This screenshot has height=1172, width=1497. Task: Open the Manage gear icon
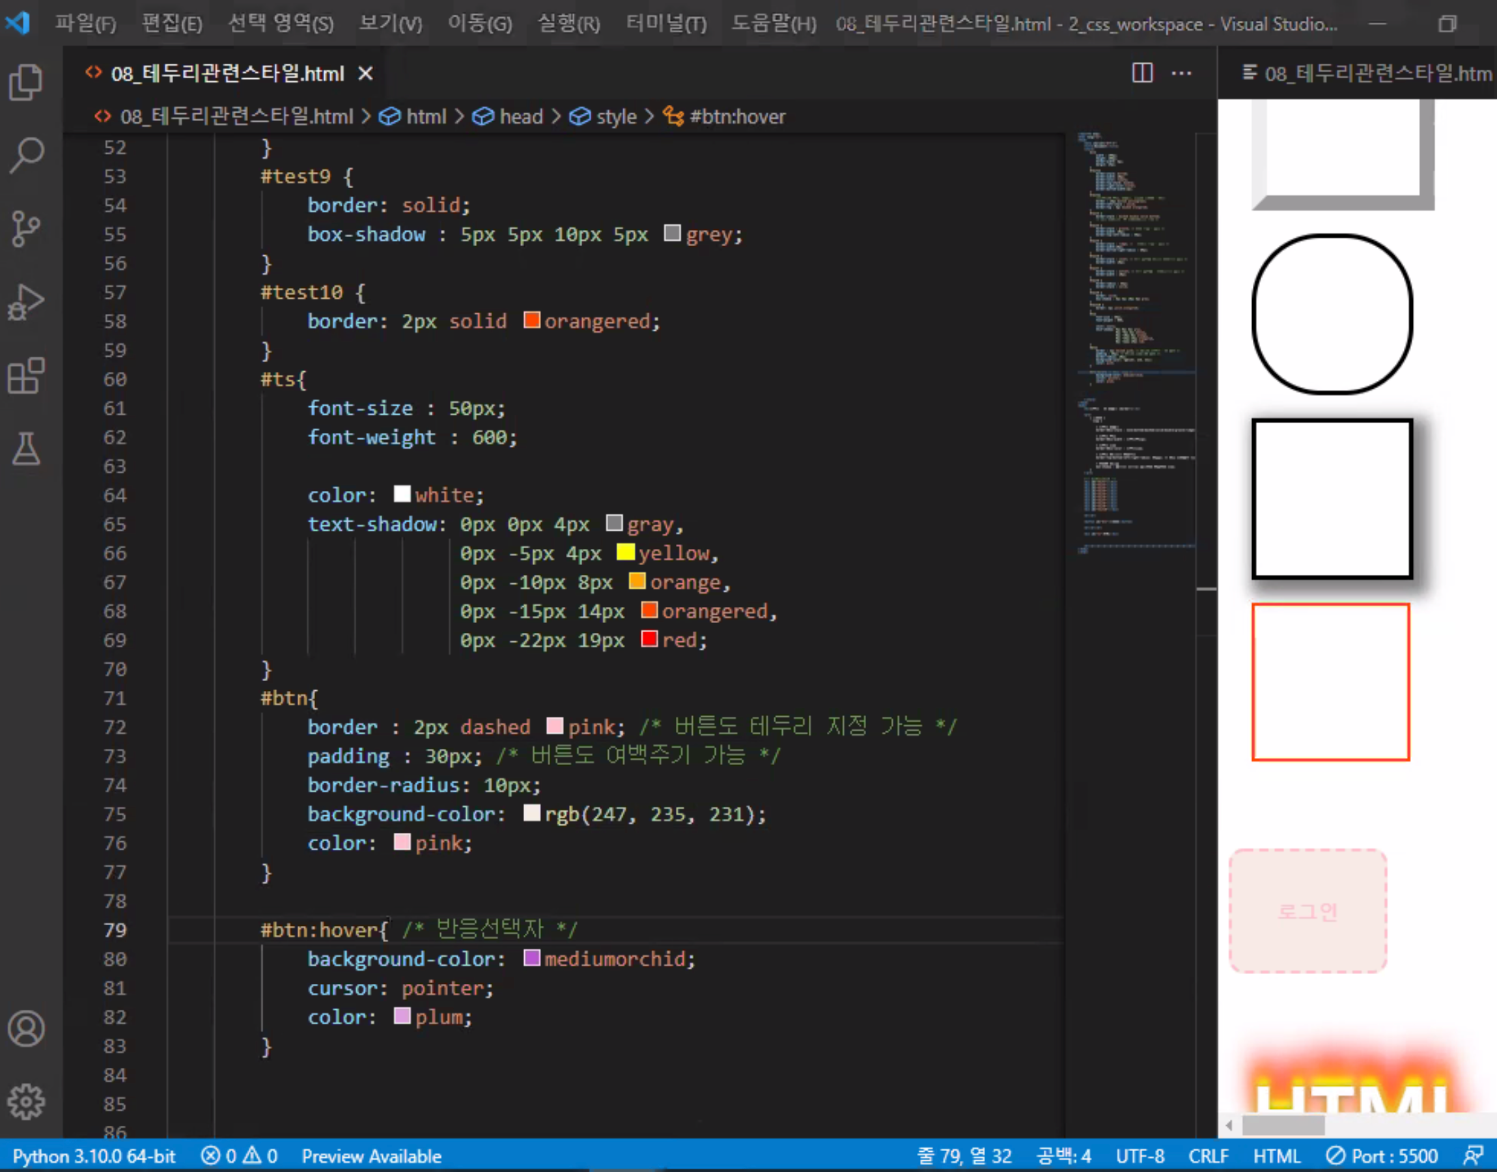26,1101
